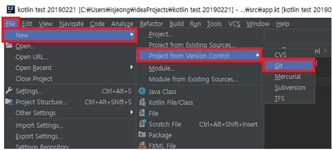The image size is (332, 150).
Task: Open the Refactor menu
Action: pyautogui.click(x=151, y=24)
